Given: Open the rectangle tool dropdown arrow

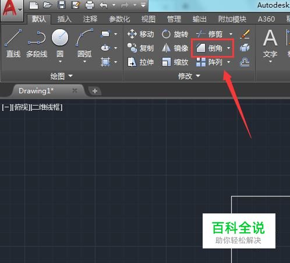Looking at the screenshot, I should (115, 34).
